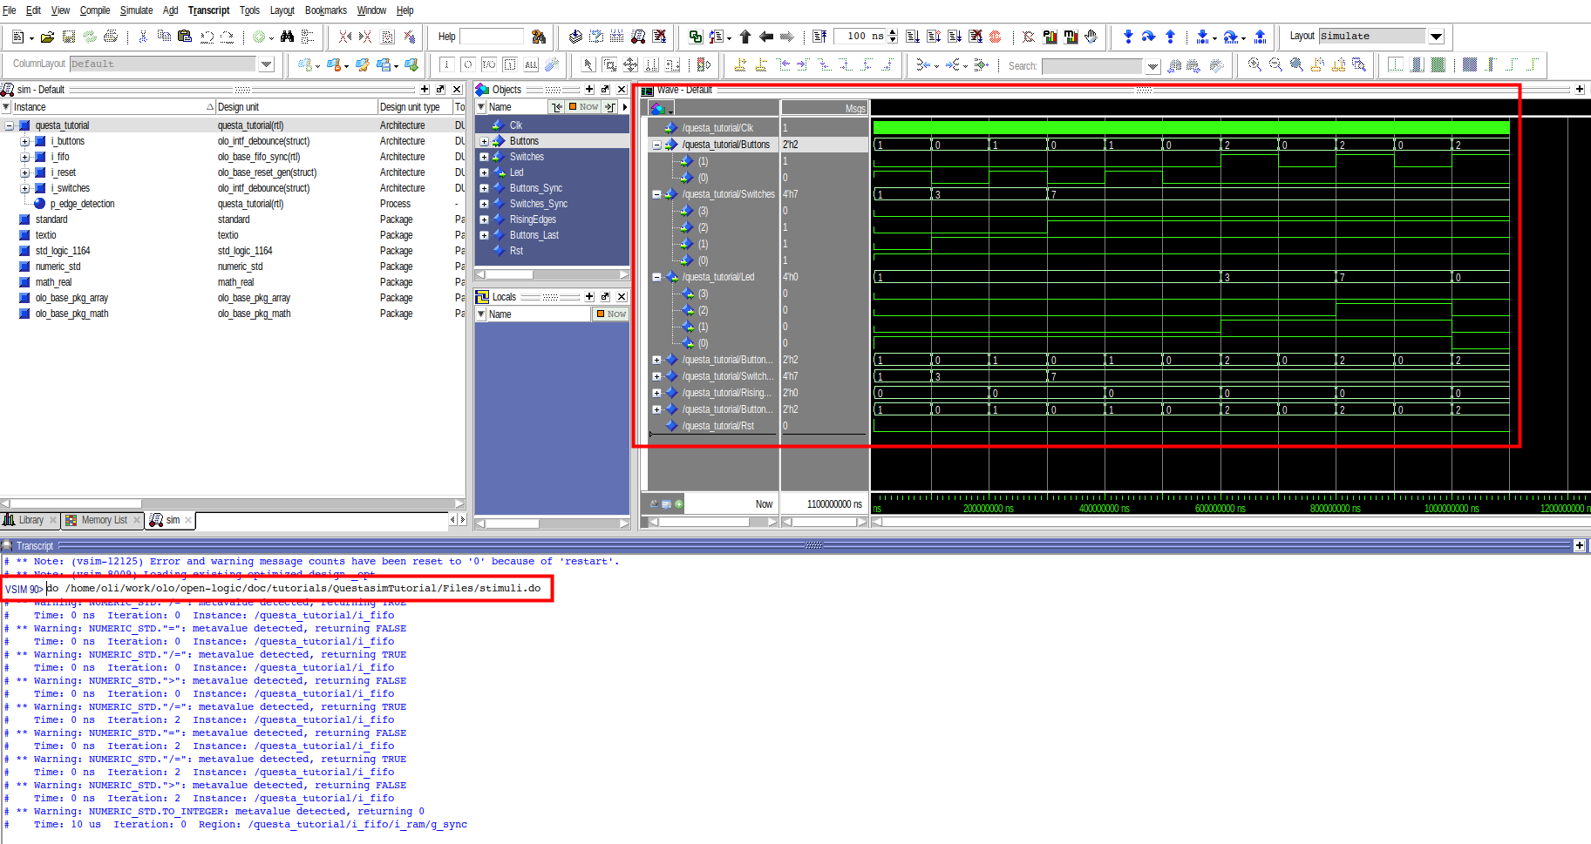1591x844 pixels.
Task: Click the Step Into blue arrow
Action: (x=1128, y=37)
